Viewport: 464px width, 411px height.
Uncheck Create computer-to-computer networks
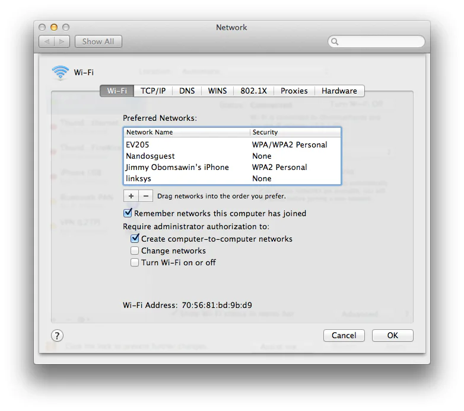[135, 238]
